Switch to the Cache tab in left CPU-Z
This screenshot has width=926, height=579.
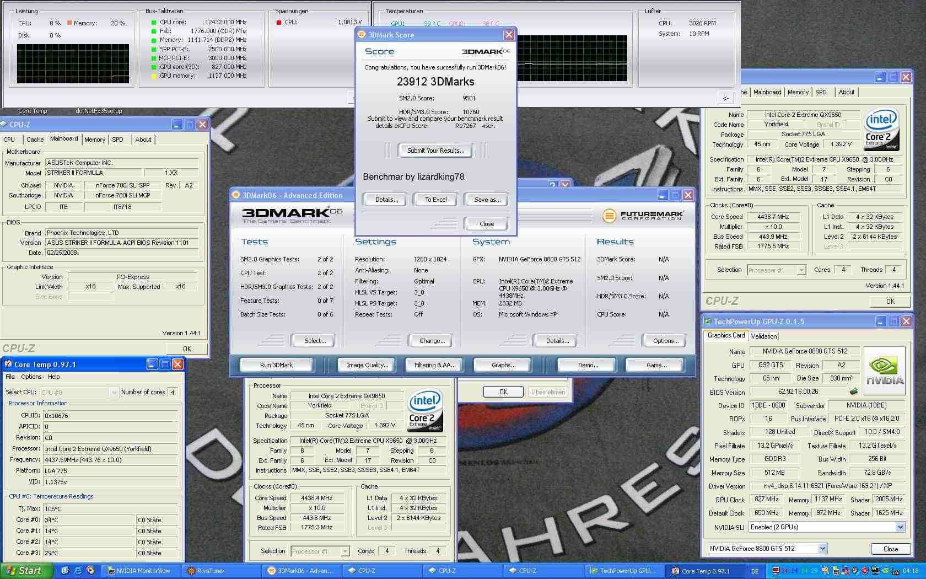click(x=35, y=140)
